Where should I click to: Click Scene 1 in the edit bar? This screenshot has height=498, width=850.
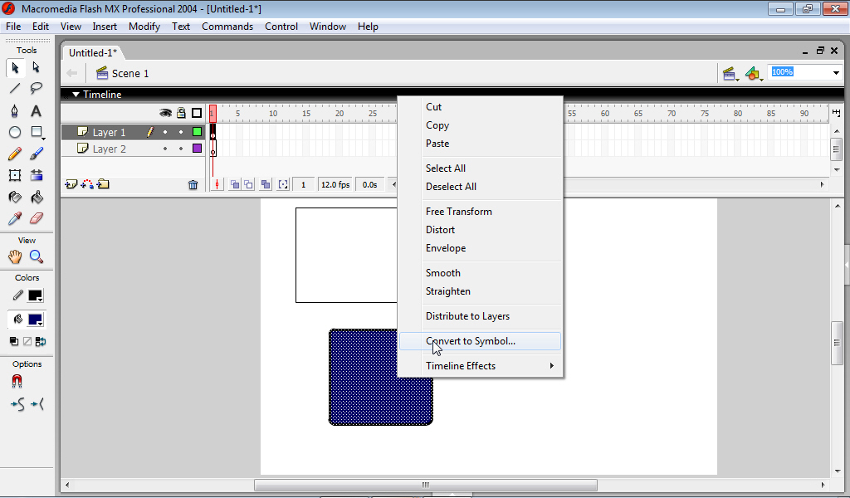[x=123, y=74]
